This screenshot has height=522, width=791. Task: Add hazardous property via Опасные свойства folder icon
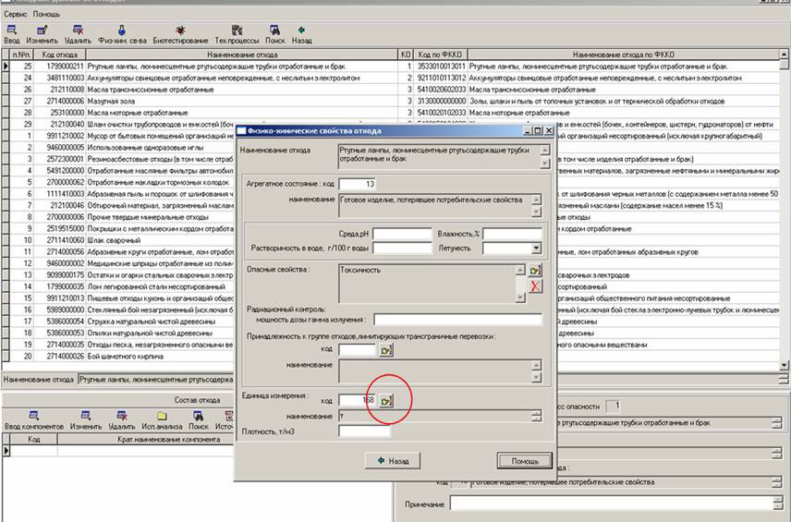[x=535, y=271]
